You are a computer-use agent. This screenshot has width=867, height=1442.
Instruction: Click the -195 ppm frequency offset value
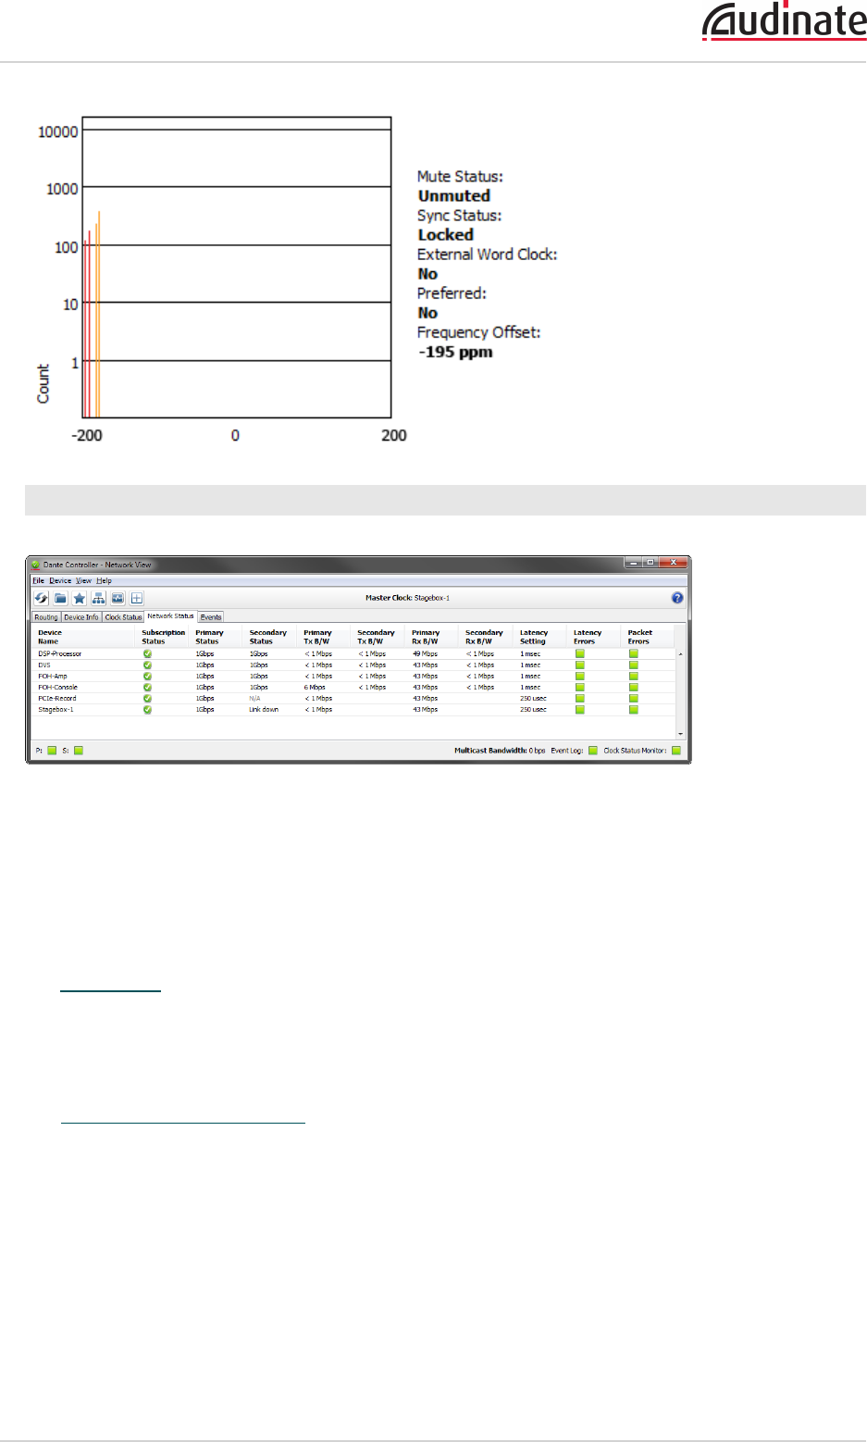pyautogui.click(x=455, y=352)
